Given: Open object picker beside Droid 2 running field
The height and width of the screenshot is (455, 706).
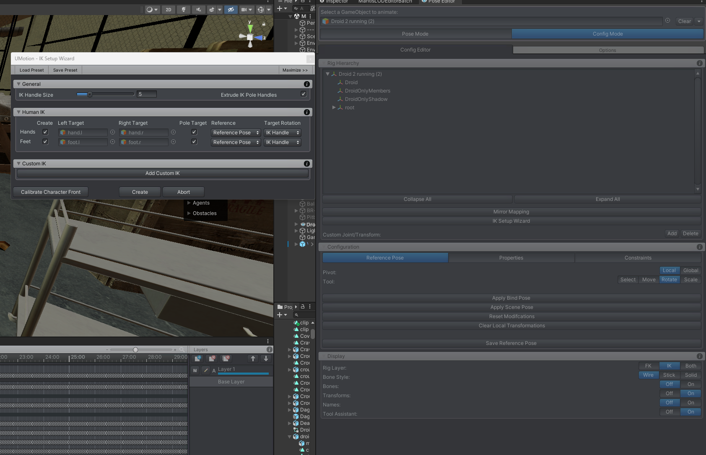Looking at the screenshot, I should (667, 21).
